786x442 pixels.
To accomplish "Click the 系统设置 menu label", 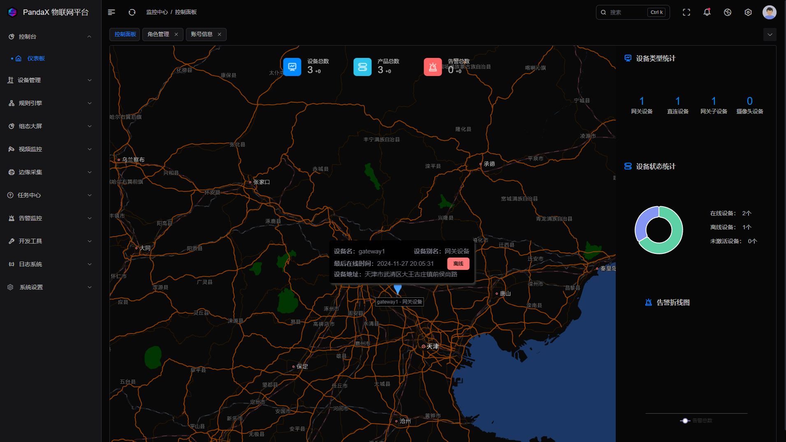I will pyautogui.click(x=31, y=287).
